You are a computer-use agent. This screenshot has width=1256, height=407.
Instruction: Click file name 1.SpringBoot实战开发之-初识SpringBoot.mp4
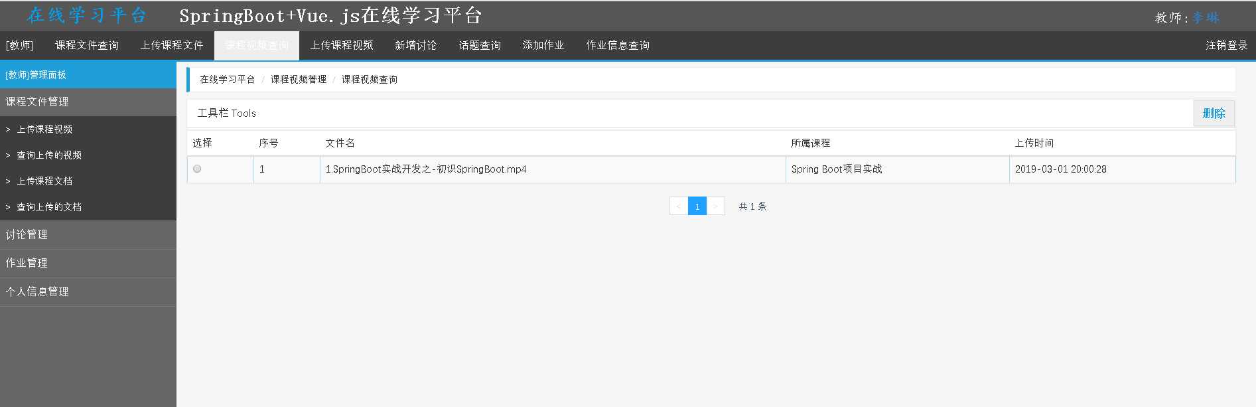[426, 169]
